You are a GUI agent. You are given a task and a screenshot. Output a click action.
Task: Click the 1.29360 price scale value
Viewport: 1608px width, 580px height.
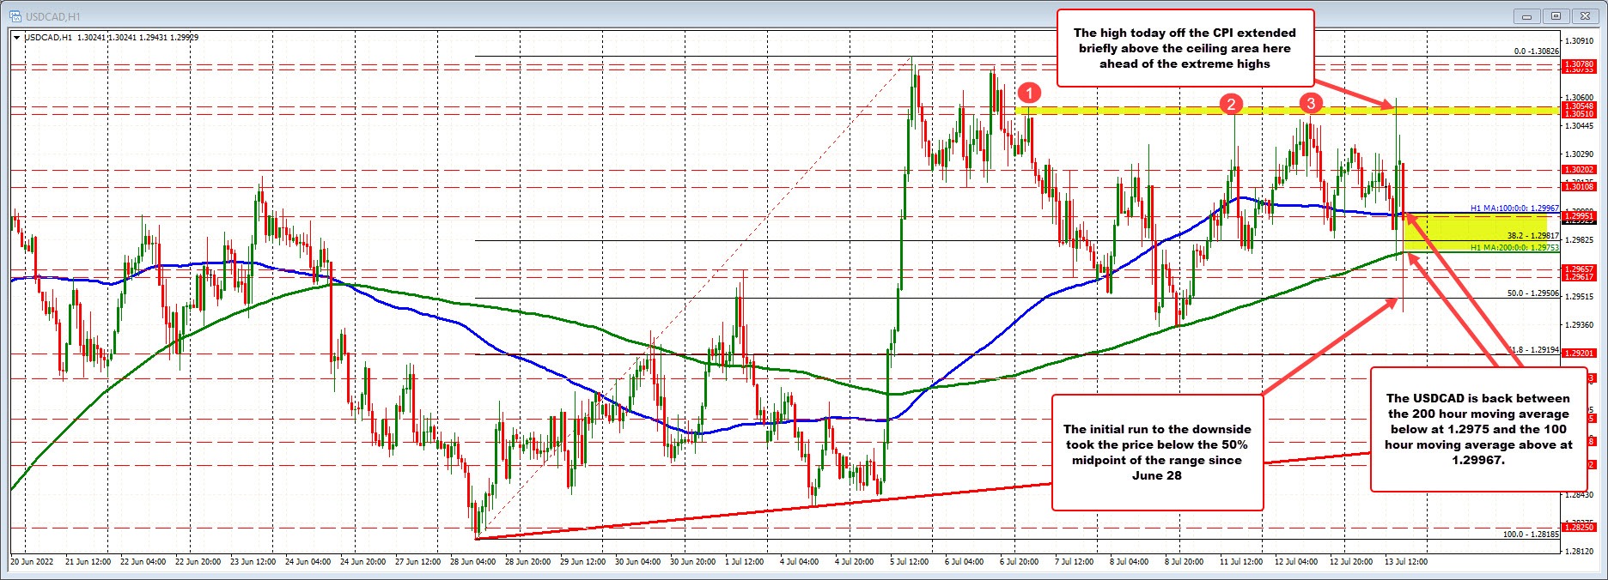(1579, 325)
